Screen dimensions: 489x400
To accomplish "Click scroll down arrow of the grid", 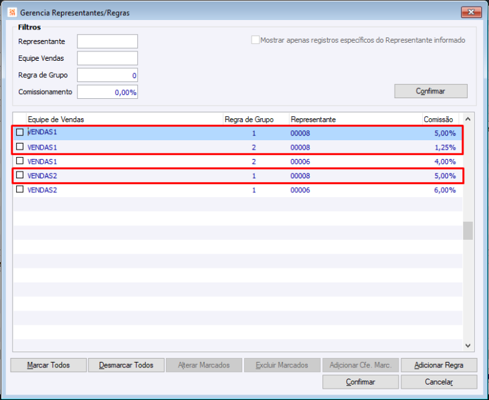I will [x=468, y=345].
